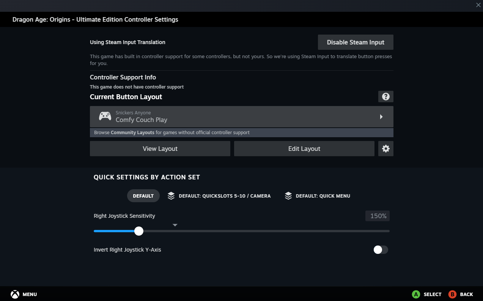Viewport: 483px width, 301px height.
Task: Click the MENU label in the footer
Action: point(30,294)
